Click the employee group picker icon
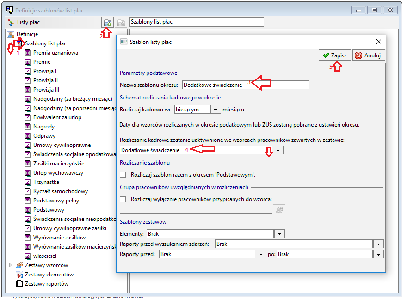This screenshot has width=407, height=299. [279, 209]
